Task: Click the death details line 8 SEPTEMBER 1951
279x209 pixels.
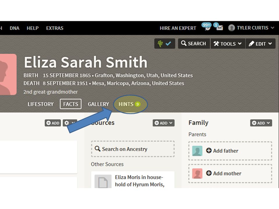Action: (x=104, y=83)
